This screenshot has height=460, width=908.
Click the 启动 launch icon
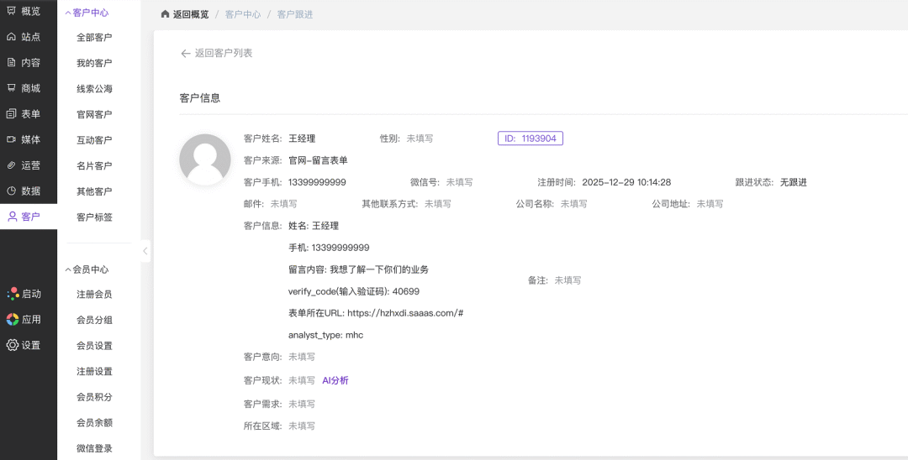click(13, 294)
